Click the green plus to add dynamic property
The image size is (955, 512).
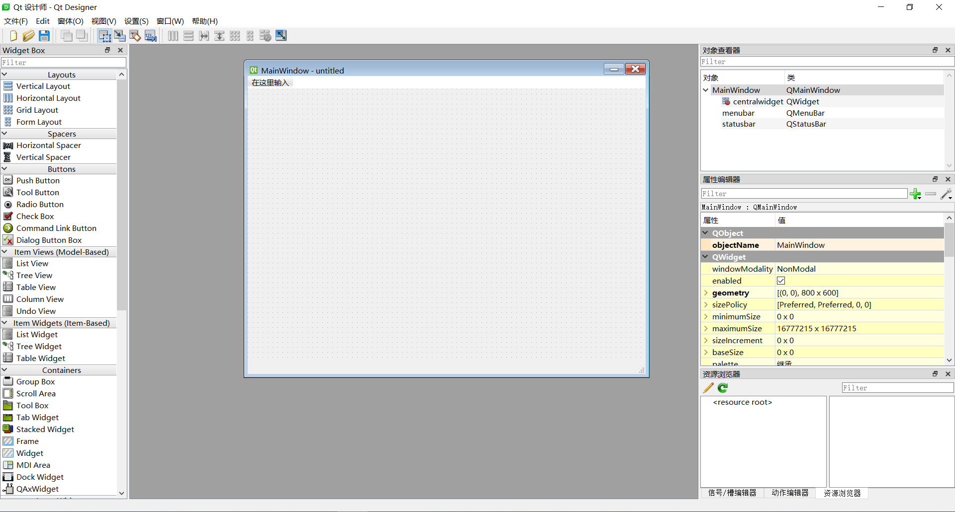point(916,194)
